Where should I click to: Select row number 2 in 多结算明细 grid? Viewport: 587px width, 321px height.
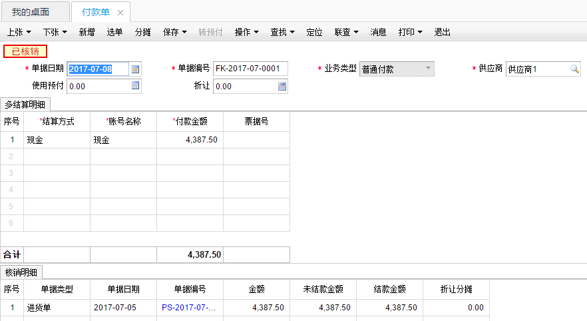11,157
